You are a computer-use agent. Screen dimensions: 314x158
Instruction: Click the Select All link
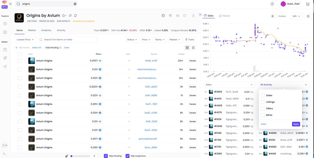[x=37, y=47]
